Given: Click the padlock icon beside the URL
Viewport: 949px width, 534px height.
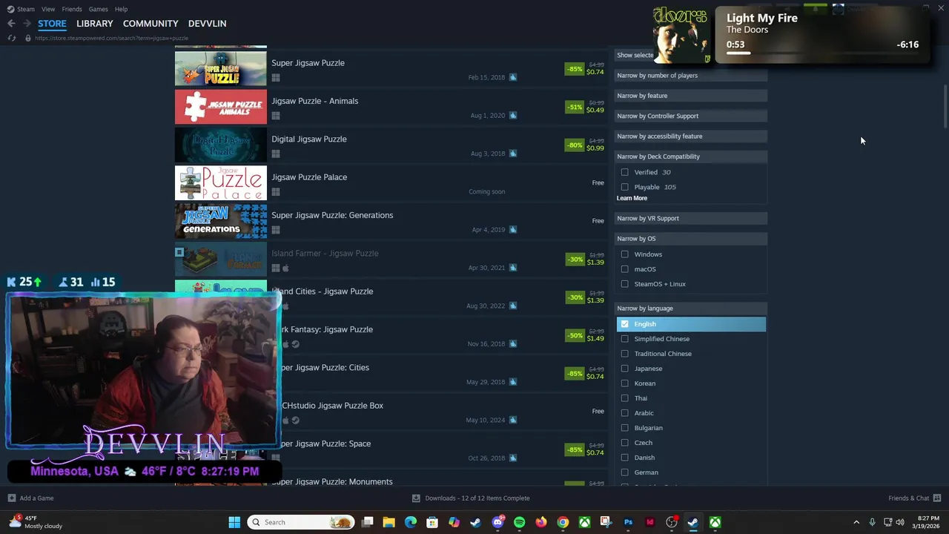Looking at the screenshot, I should [28, 38].
